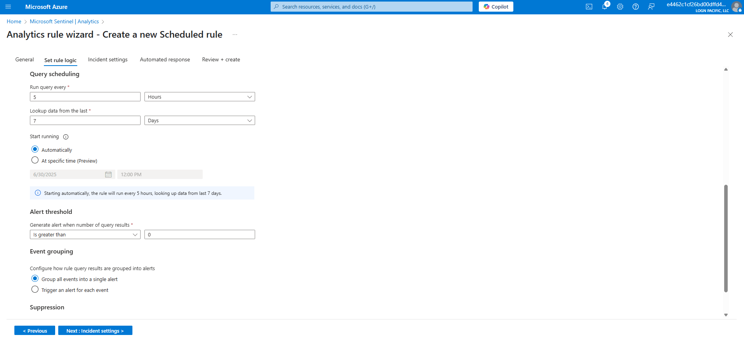This screenshot has width=744, height=354.
Task: Click the Next: Incident settings button
Action: click(x=95, y=331)
